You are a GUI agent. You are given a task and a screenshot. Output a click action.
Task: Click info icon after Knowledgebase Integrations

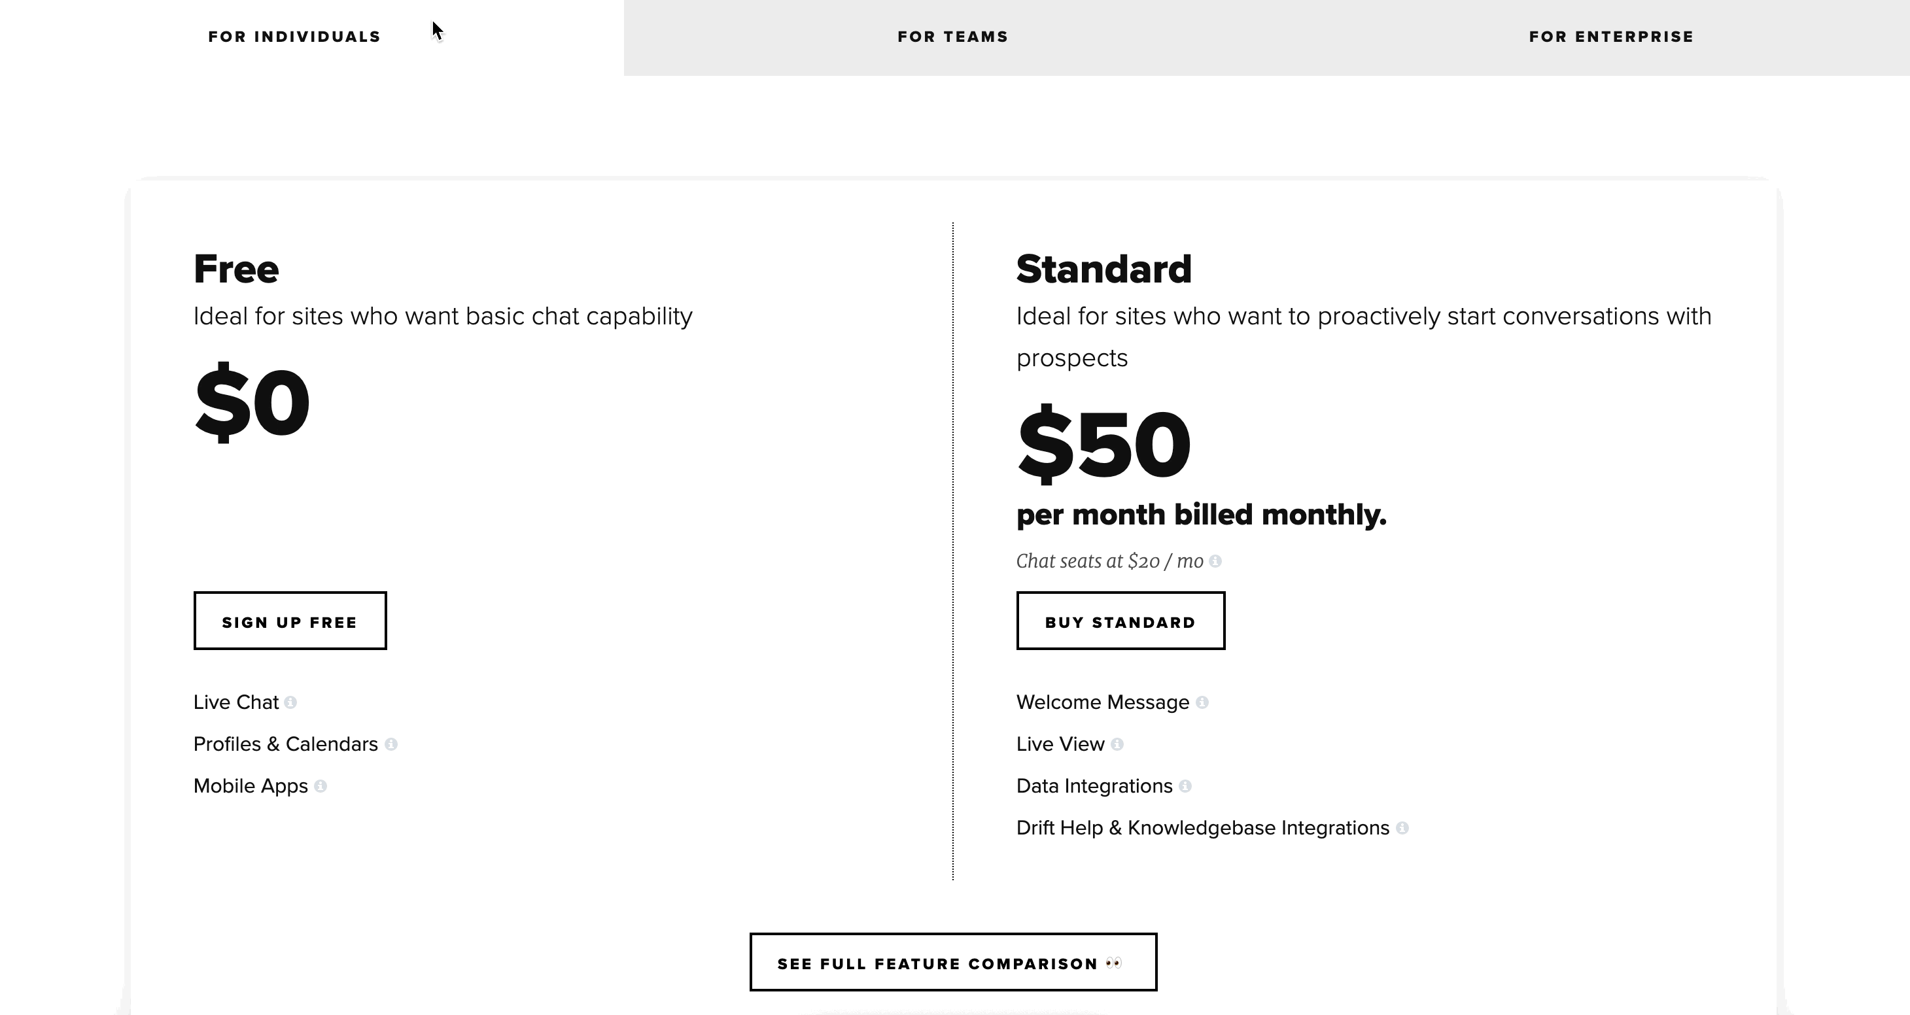tap(1402, 827)
